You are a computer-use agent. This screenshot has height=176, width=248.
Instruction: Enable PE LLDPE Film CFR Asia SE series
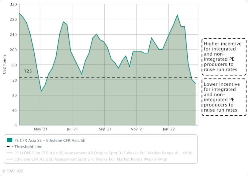pos(100,153)
